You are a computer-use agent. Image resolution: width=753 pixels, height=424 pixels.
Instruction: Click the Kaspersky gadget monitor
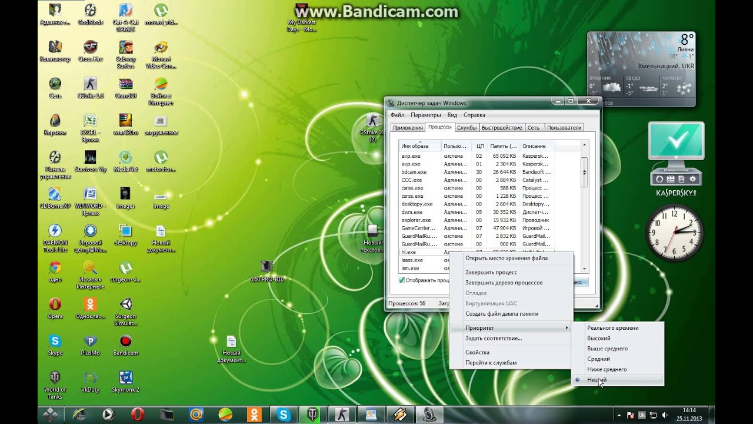click(676, 141)
